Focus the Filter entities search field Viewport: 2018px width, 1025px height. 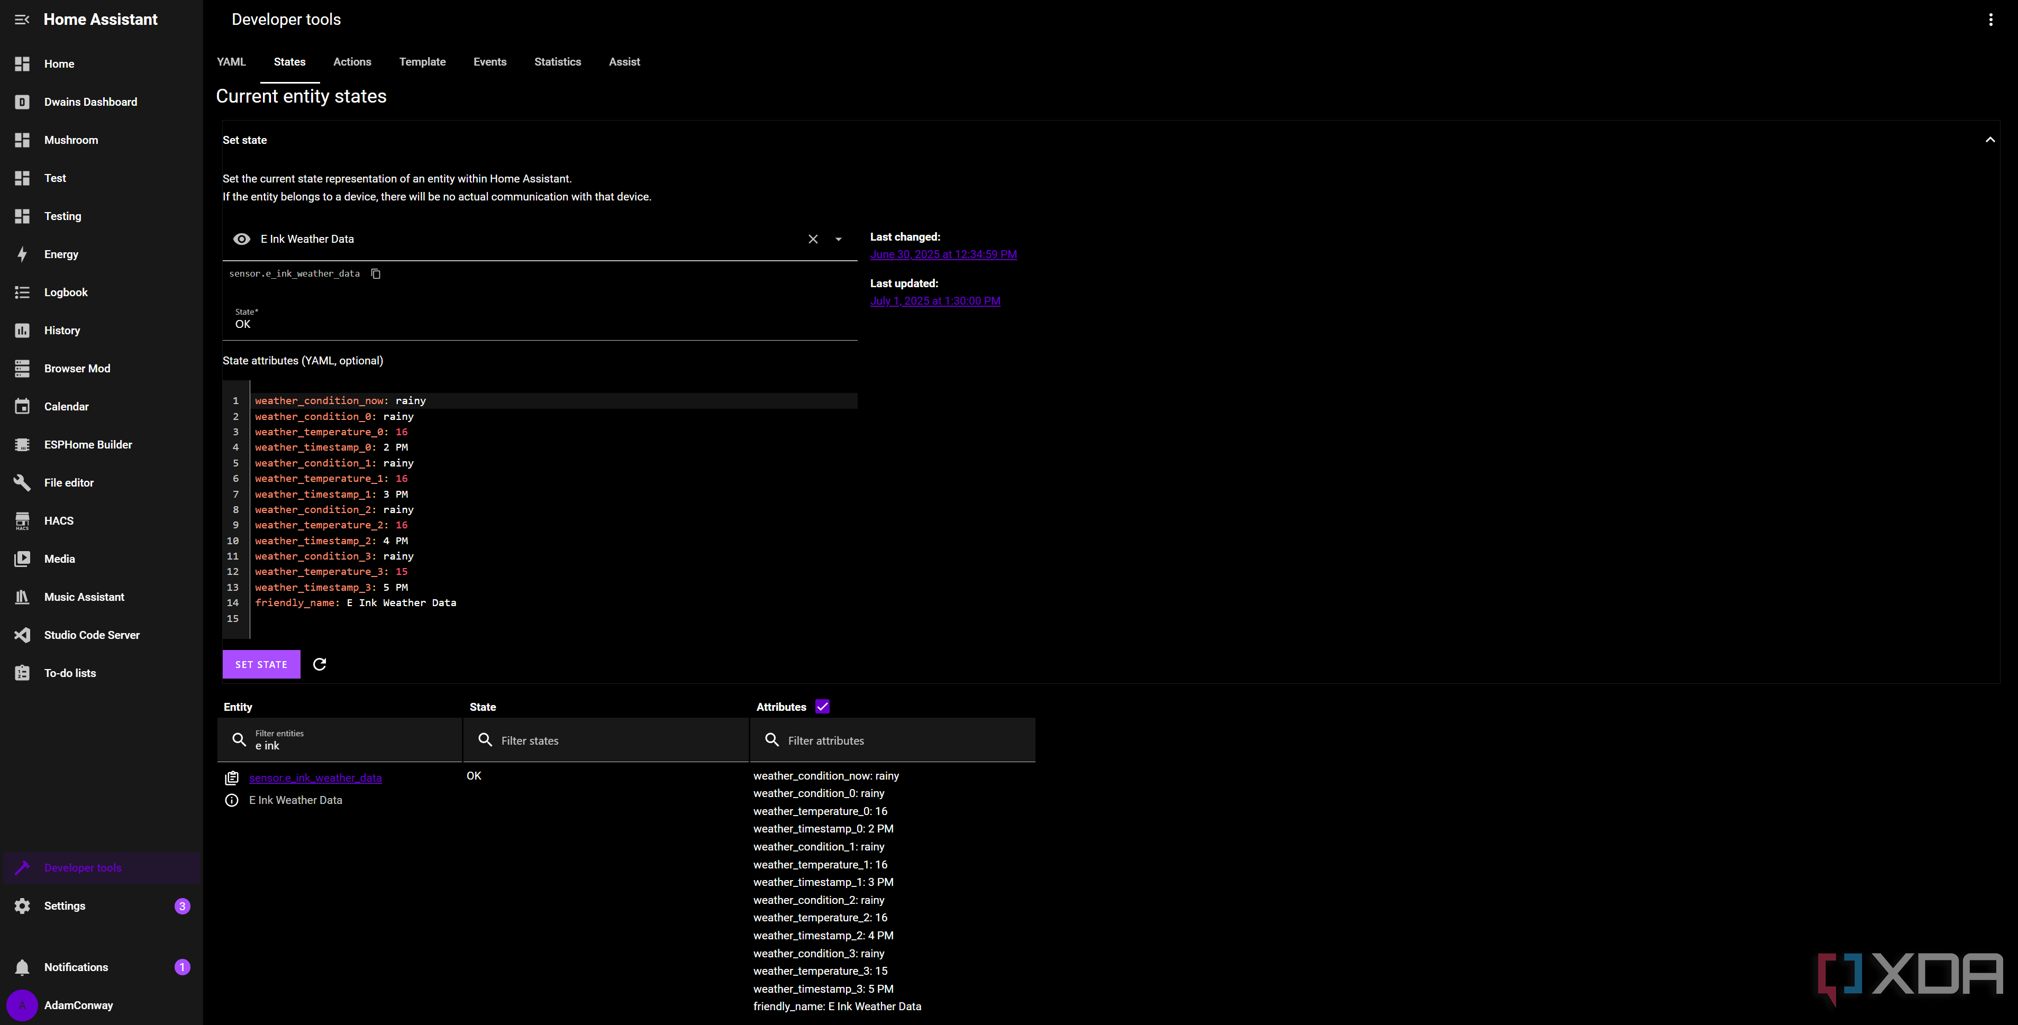[339, 740]
